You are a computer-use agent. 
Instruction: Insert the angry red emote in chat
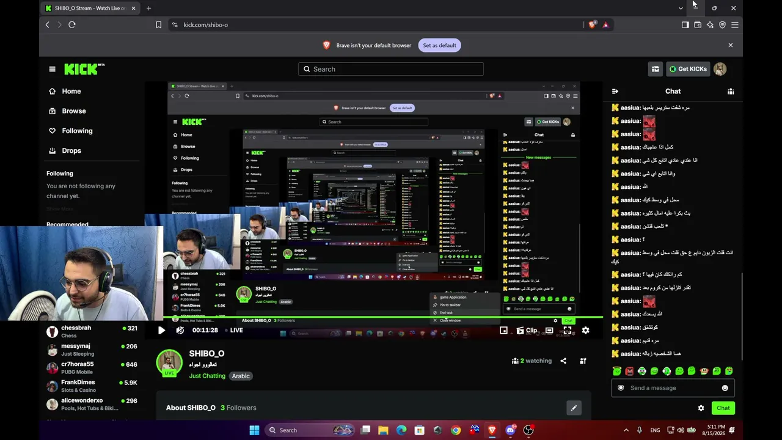click(629, 371)
